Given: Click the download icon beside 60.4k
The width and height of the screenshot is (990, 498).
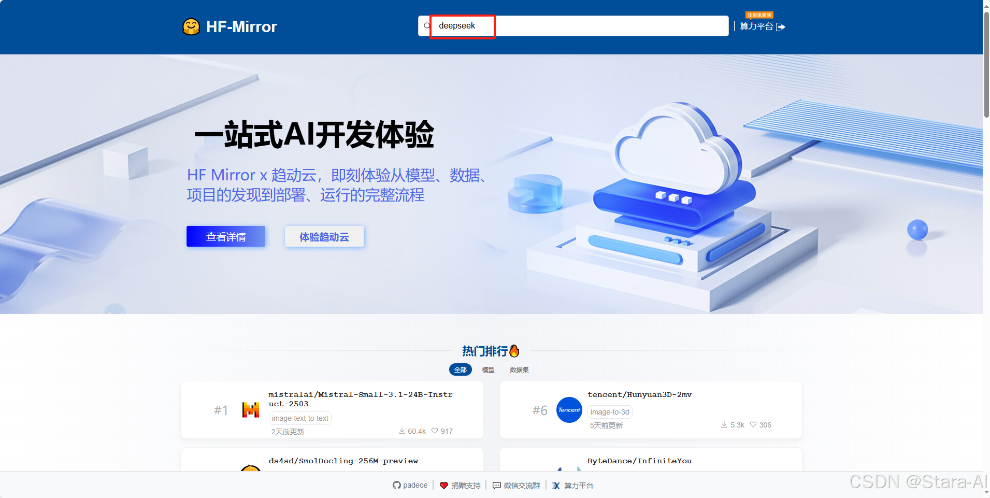Looking at the screenshot, I should [x=402, y=431].
